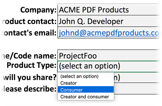Select the (select an option) list entry
The height and width of the screenshot is (106, 162).
coord(86,76)
